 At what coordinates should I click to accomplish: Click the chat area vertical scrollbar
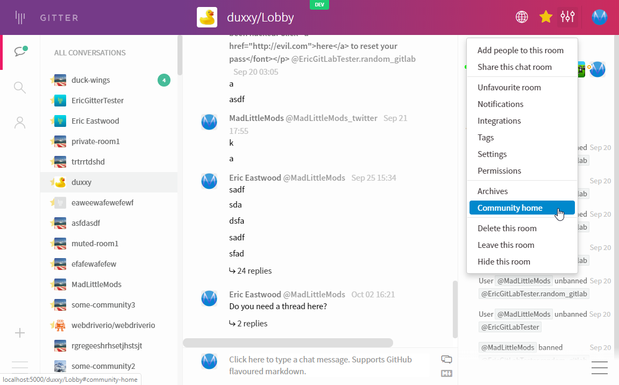coord(455,309)
